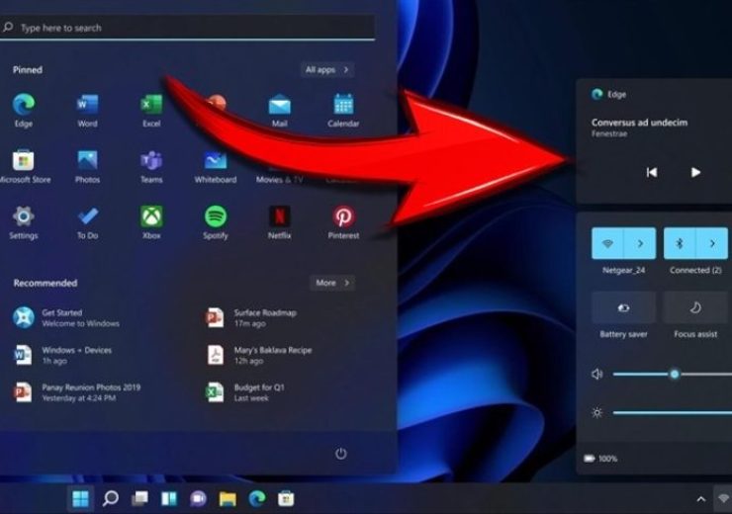732x514 pixels.
Task: Open Budget for Q1 spreadsheet
Action: click(x=245, y=392)
